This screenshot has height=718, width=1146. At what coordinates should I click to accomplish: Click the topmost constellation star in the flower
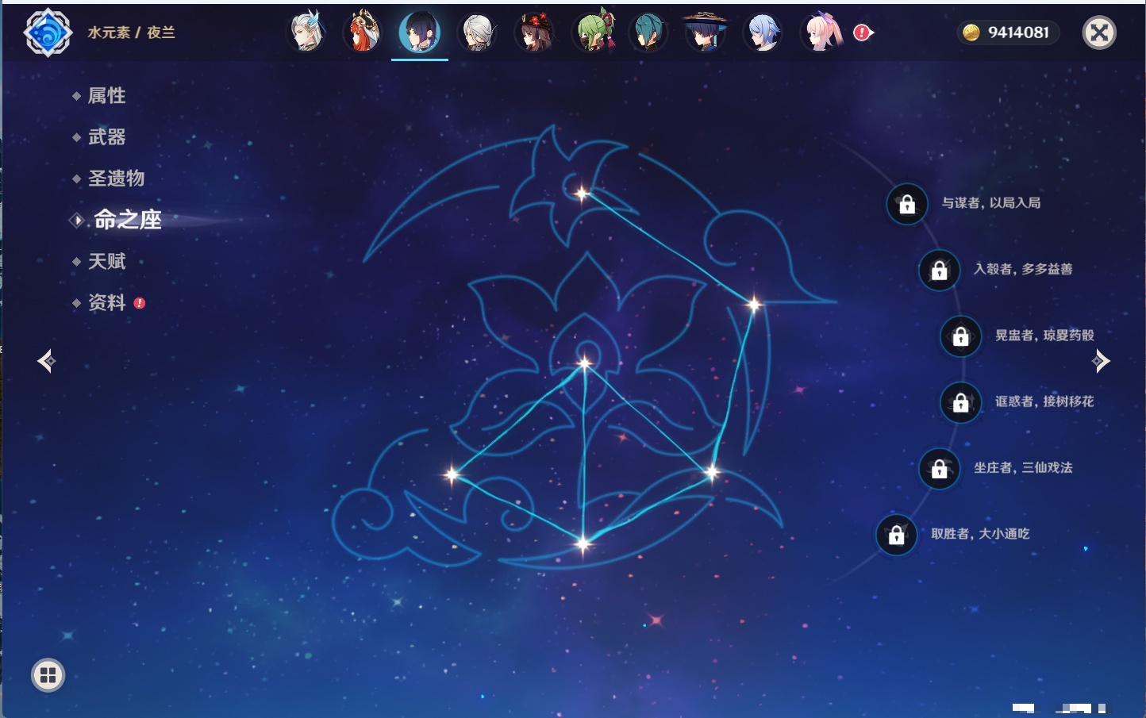[582, 194]
